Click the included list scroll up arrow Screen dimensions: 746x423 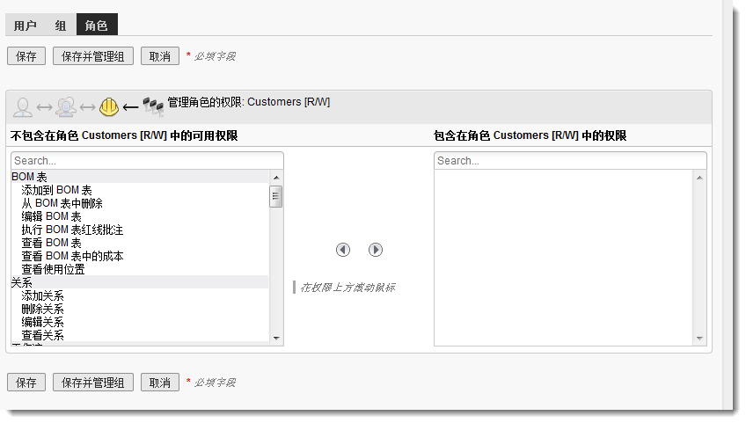(699, 178)
